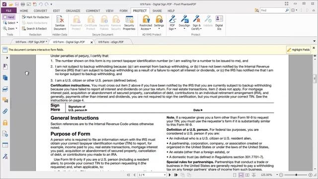Close the W9 Form - Digital Sign.PDF tab
Screen dimensions: 318x179
pyautogui.click(x=91, y=42)
